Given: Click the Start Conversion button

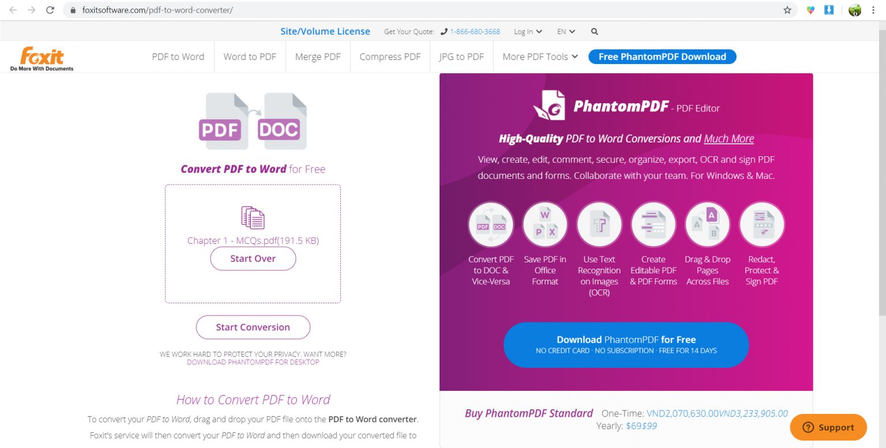Looking at the screenshot, I should (253, 327).
